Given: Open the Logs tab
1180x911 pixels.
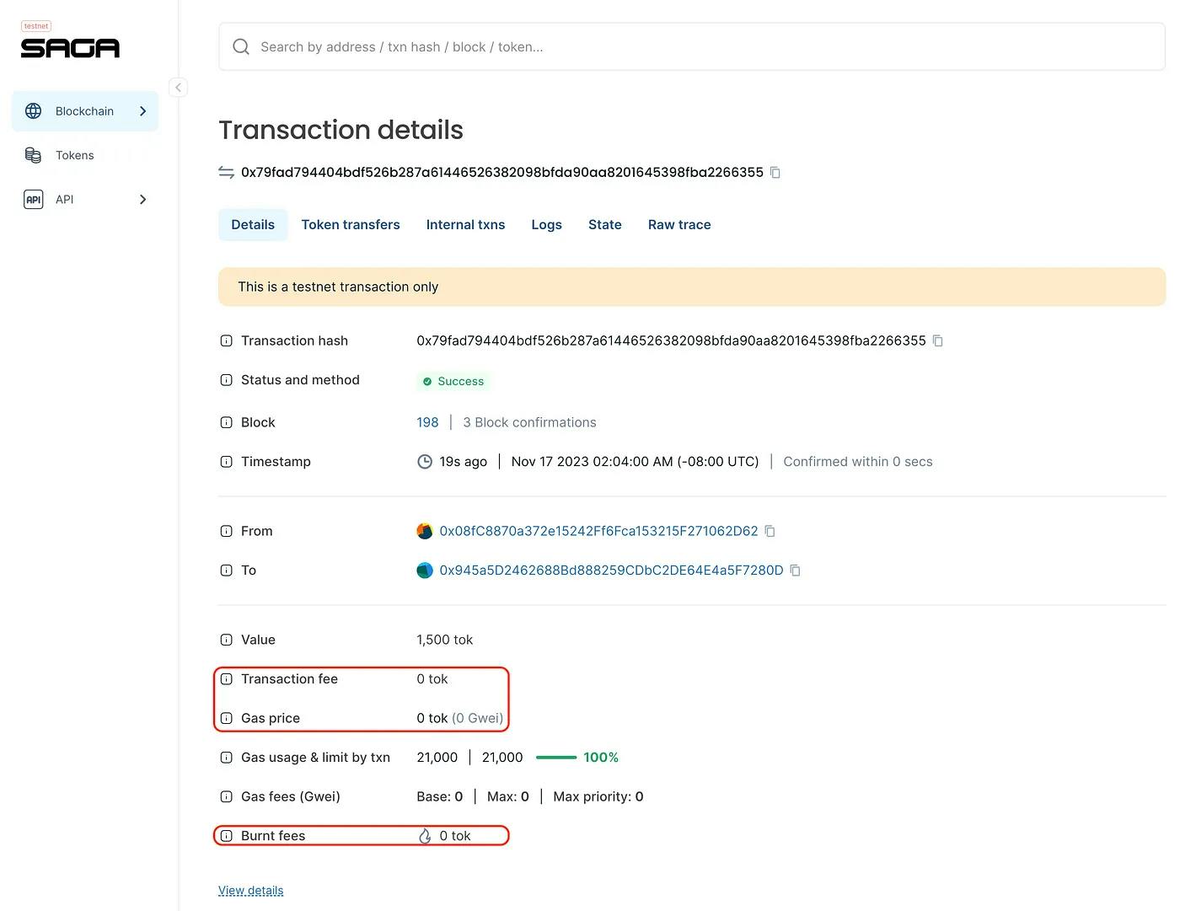Looking at the screenshot, I should tap(546, 225).
